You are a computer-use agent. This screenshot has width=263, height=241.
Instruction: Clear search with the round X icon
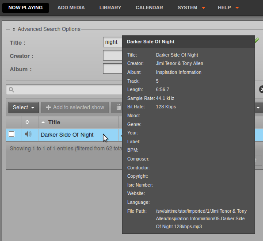(261, 89)
